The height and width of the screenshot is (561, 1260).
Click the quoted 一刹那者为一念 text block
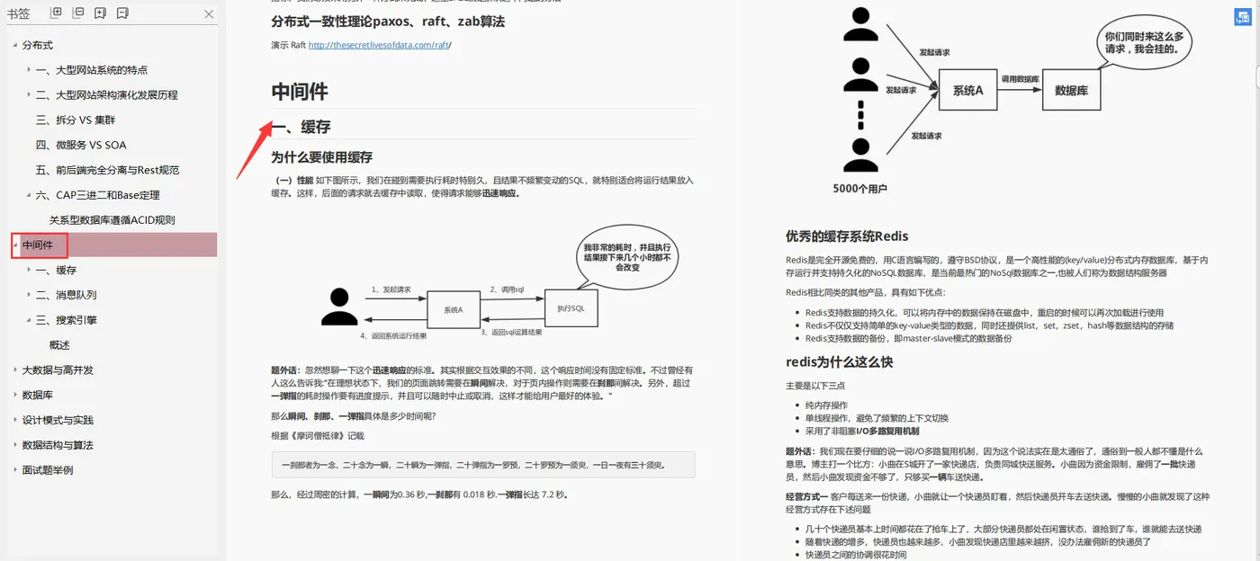click(482, 465)
